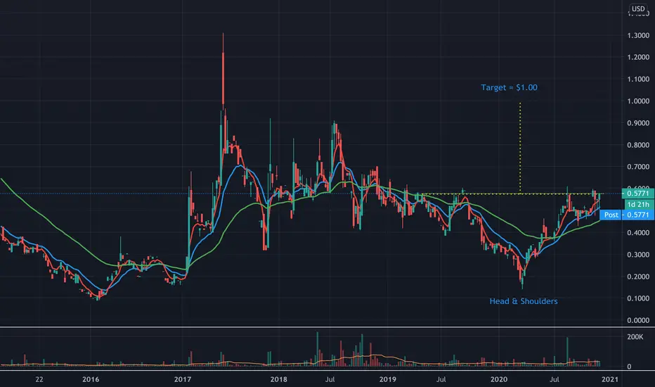Click the green 0.5771 current price label

(x=638, y=193)
